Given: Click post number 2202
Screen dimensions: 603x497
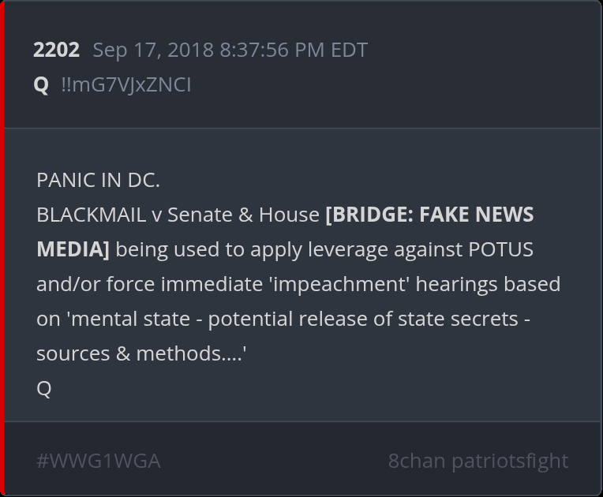Looking at the screenshot, I should (56, 50).
